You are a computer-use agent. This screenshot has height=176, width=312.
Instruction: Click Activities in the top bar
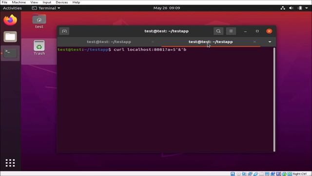12,8
